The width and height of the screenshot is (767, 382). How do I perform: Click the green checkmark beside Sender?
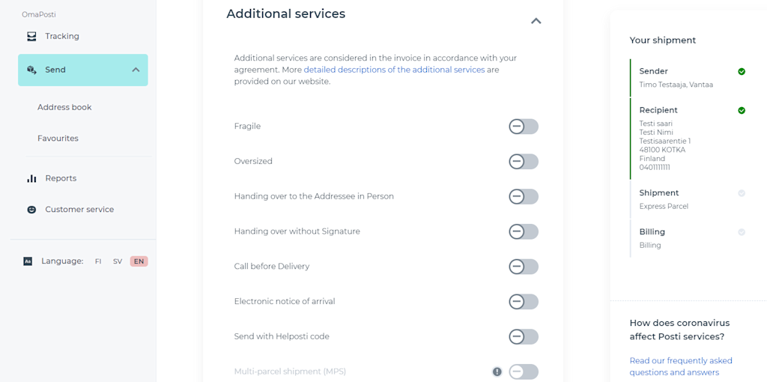[742, 71]
